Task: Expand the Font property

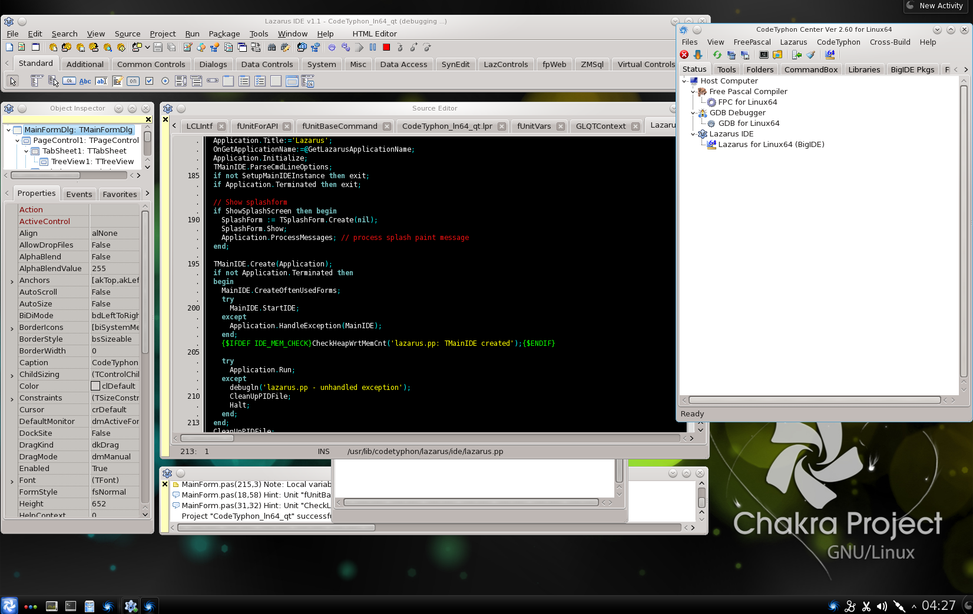Action: click(x=12, y=482)
